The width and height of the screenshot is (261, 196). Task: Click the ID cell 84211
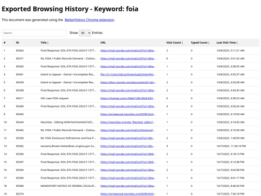pyautogui.click(x=20, y=98)
